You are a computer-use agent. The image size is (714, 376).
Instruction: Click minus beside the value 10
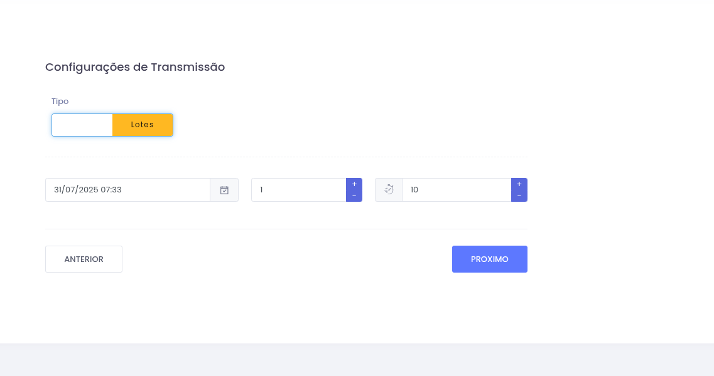click(519, 196)
